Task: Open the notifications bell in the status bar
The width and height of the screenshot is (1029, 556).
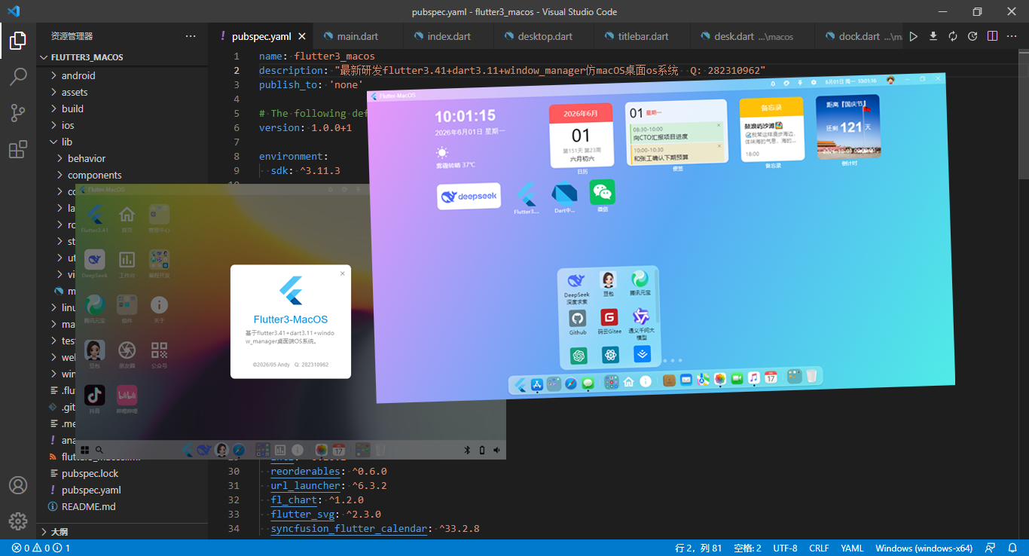Action: click(1012, 548)
